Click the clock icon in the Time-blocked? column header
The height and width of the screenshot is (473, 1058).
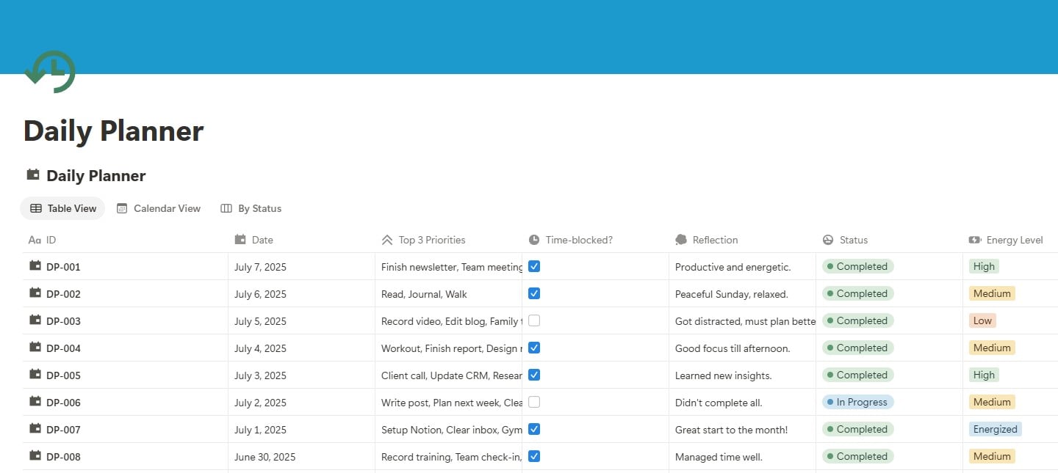(534, 240)
